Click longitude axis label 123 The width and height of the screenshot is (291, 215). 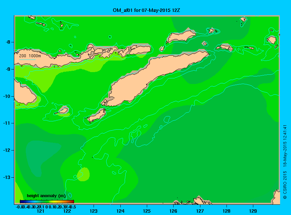(x=94, y=211)
